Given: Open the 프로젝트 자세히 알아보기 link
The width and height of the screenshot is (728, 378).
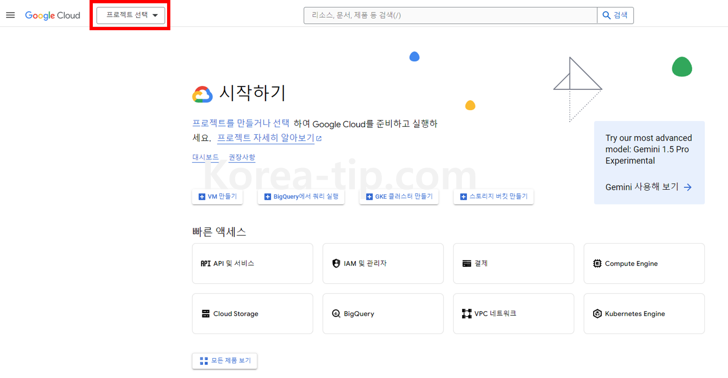Looking at the screenshot, I should click(266, 138).
